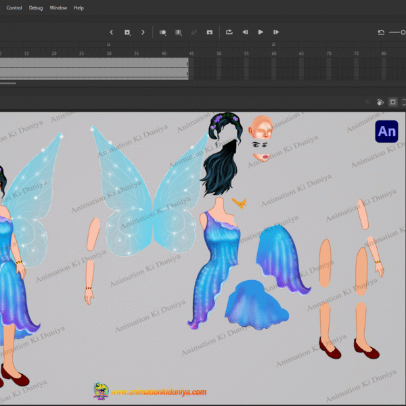The width and height of the screenshot is (406, 406).
Task: Select the black hair piece on stage
Action: pos(220,168)
